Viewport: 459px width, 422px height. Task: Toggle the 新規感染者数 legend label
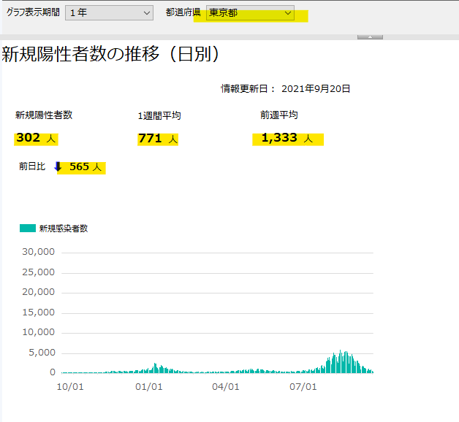tap(64, 229)
